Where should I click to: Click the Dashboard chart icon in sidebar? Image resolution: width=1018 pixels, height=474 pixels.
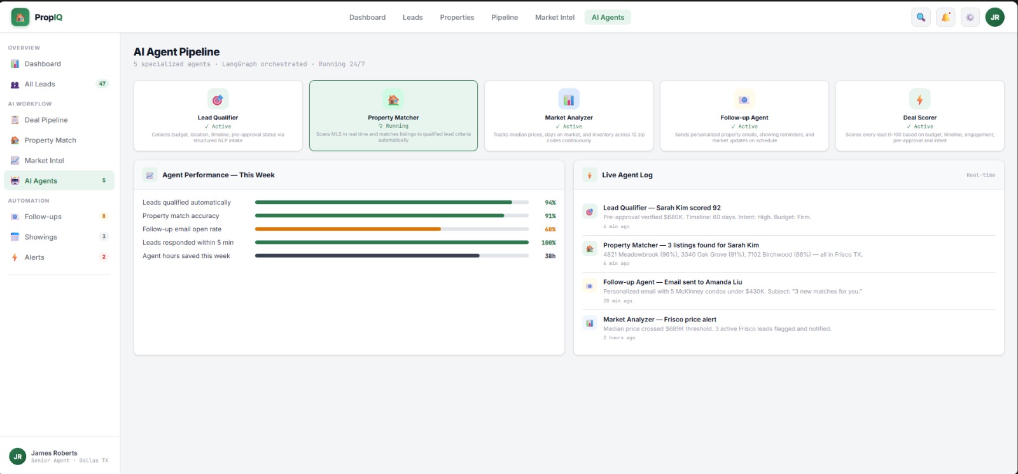click(x=15, y=64)
